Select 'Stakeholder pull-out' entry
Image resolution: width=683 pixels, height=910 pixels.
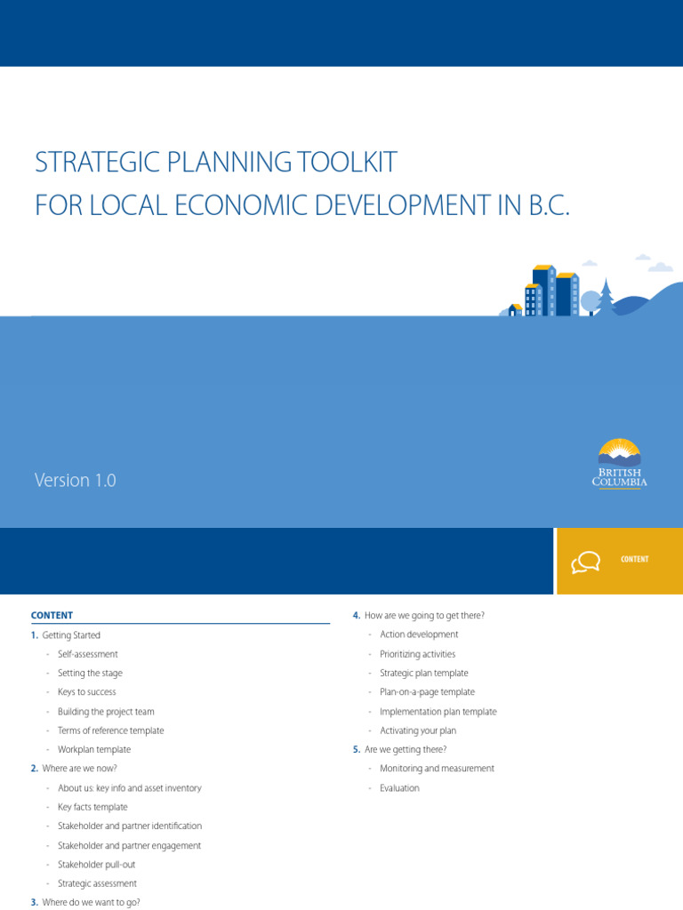[x=96, y=865]
